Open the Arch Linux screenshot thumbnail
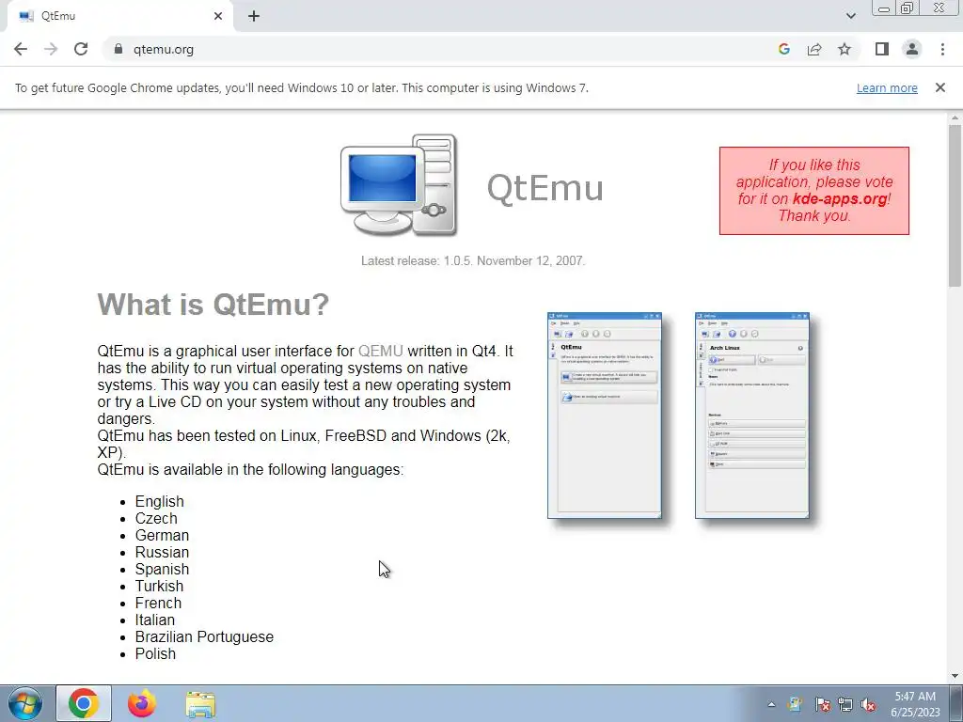 click(x=752, y=416)
